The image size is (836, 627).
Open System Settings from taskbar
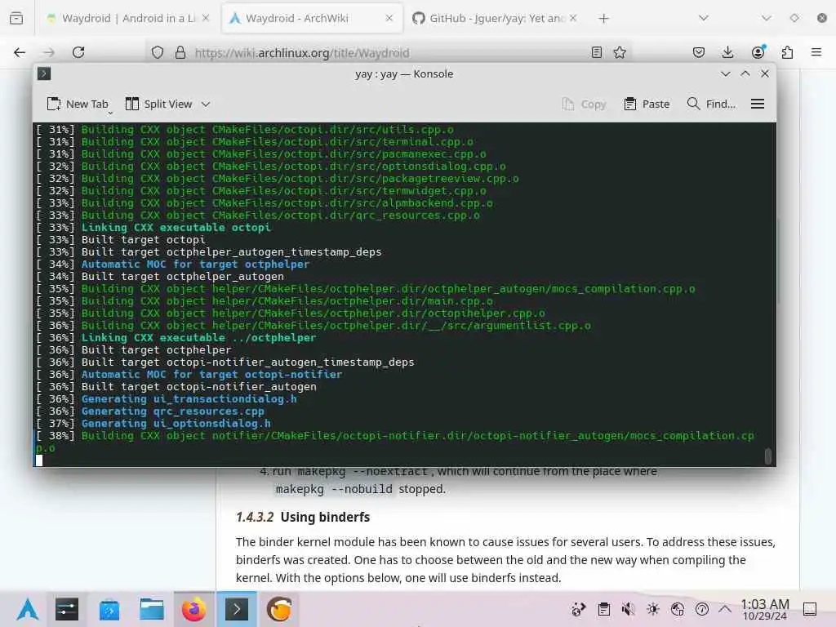[x=67, y=609]
